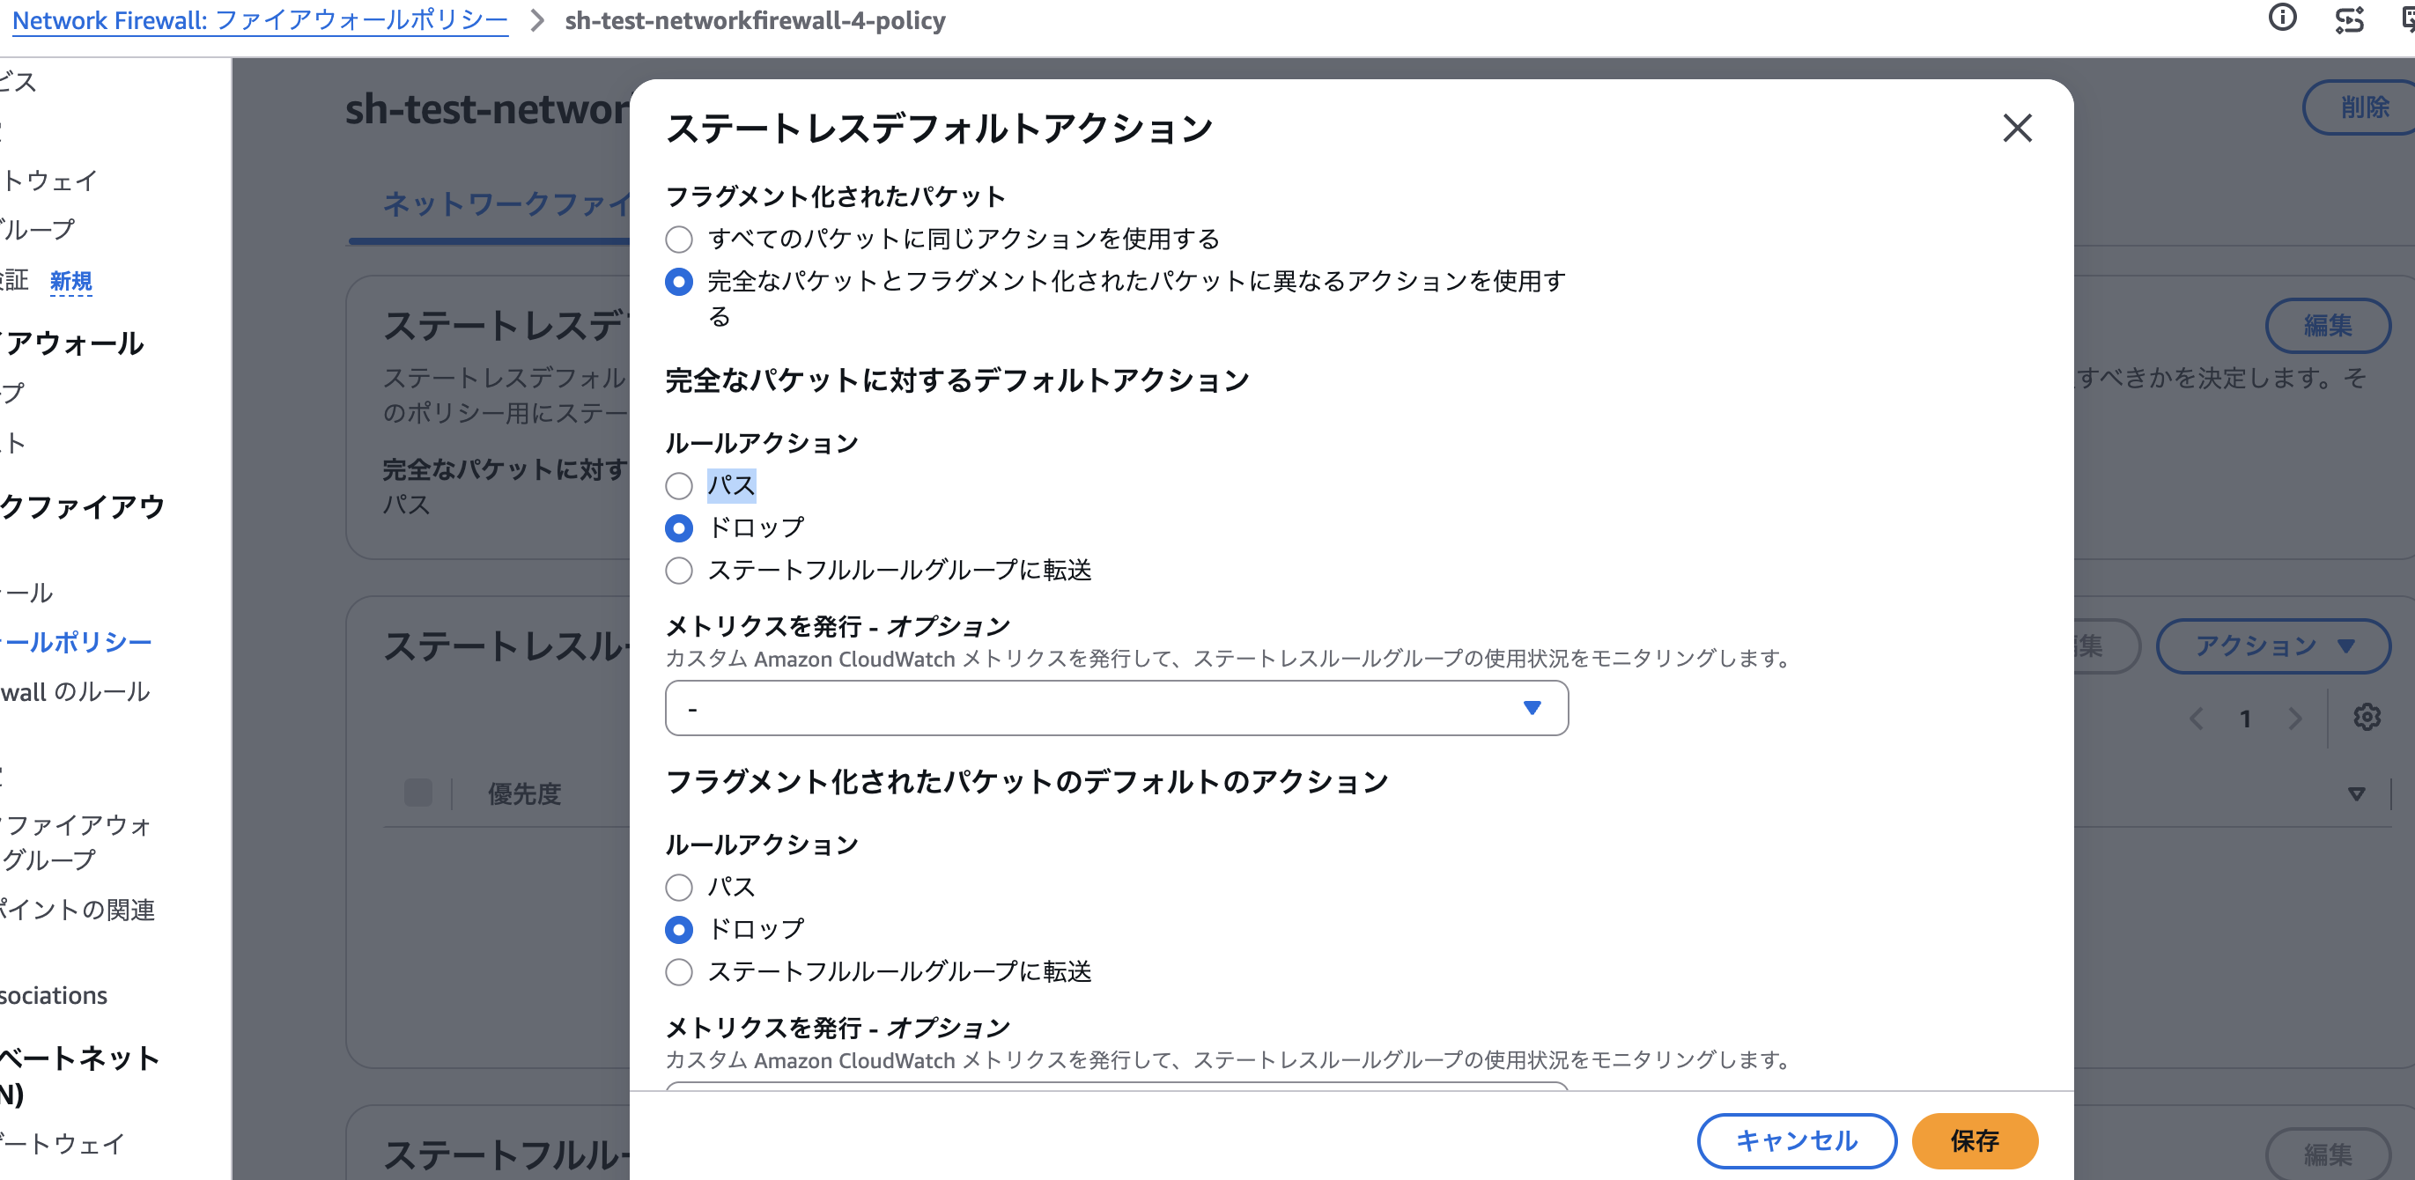Click the キャンセル button
Image resolution: width=2415 pixels, height=1180 pixels.
(1796, 1140)
